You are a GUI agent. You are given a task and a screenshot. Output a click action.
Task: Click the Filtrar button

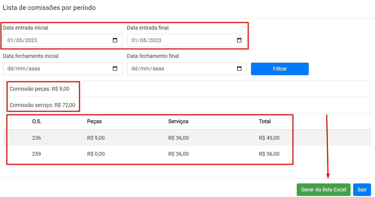[280, 69]
